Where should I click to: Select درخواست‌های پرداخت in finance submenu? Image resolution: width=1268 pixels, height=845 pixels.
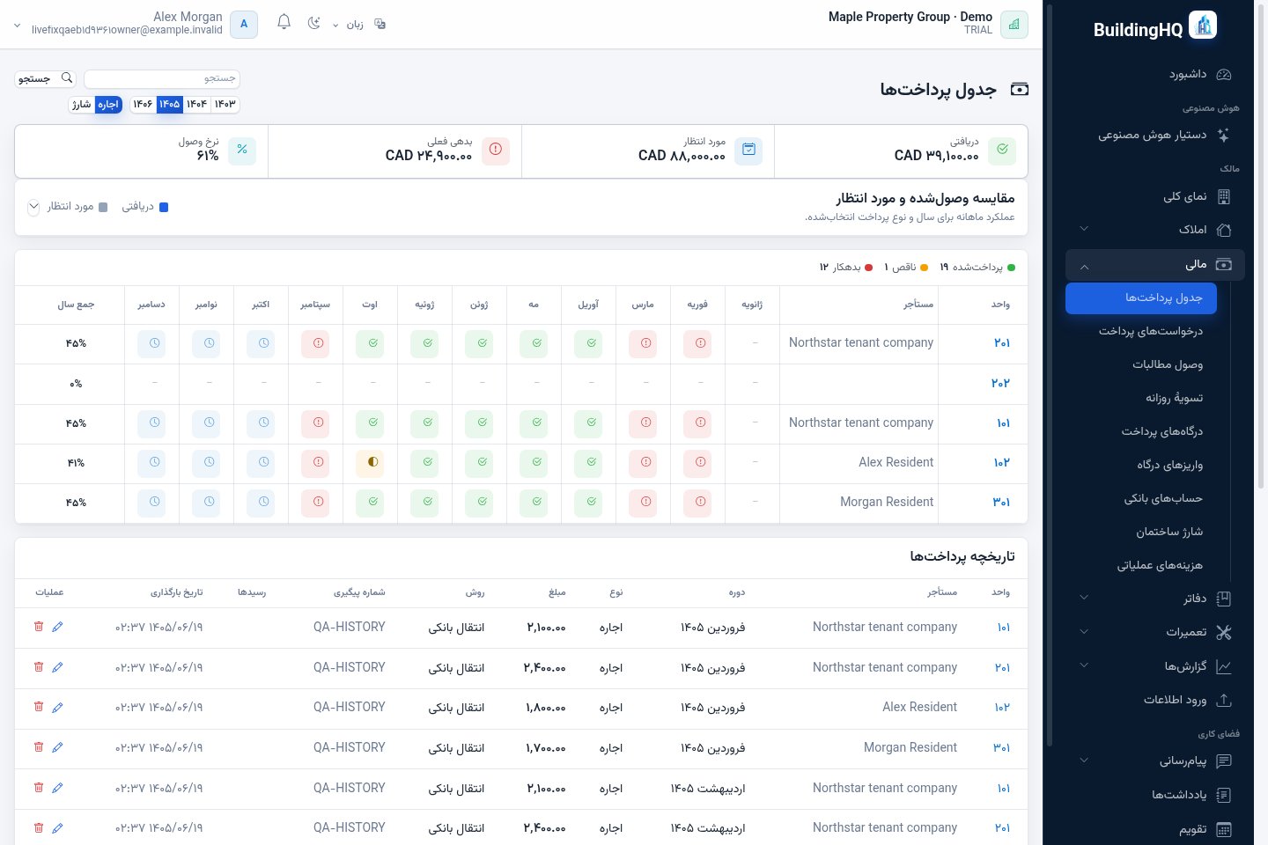pos(1141,331)
